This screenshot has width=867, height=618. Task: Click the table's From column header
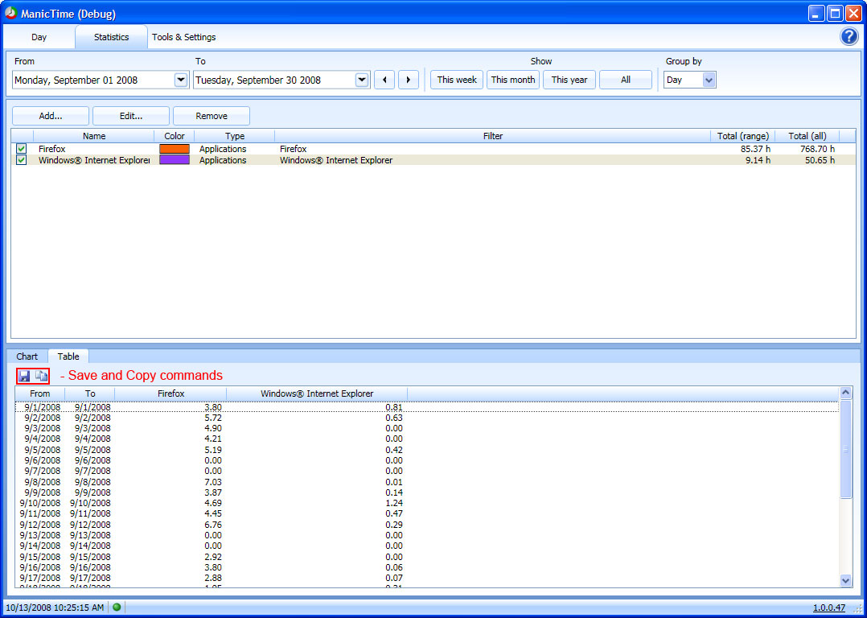coord(40,394)
